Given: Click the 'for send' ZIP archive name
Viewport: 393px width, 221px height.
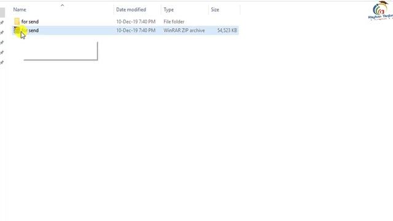Looking at the screenshot, I should point(30,30).
